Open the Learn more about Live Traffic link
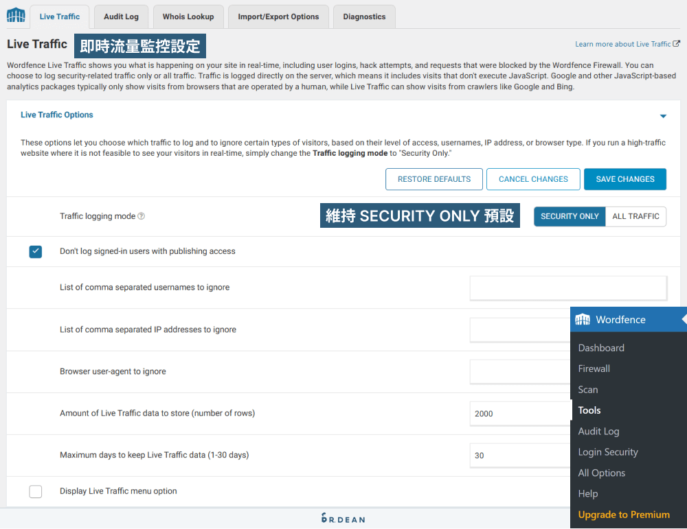This screenshot has width=687, height=529. 622,43
